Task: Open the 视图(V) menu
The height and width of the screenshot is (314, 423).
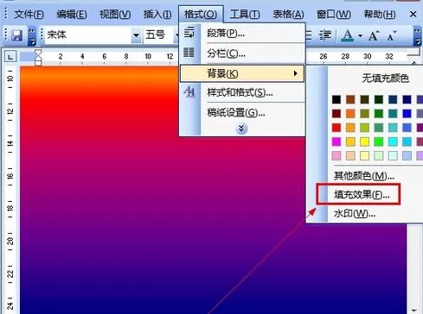Action: pos(115,14)
